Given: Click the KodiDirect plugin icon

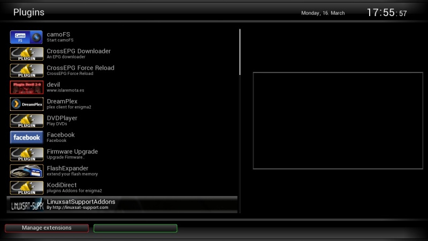Looking at the screenshot, I should 26,188.
